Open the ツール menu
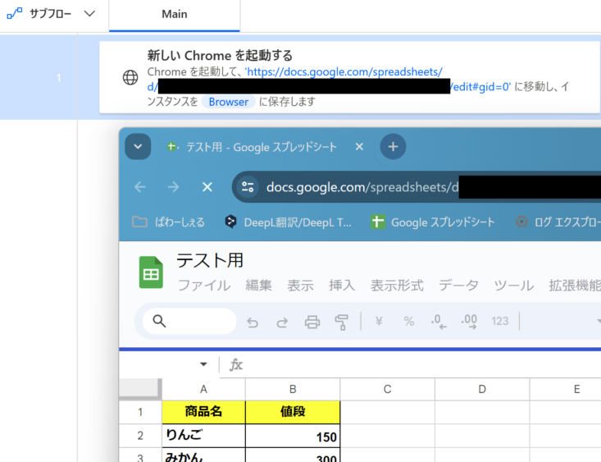The image size is (601, 462). click(514, 286)
